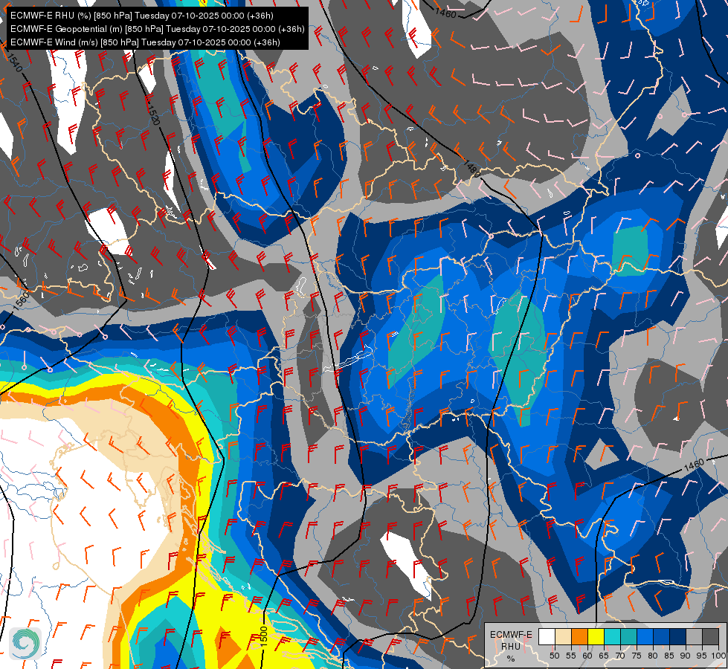
Task: Click the swirl logo icon
Action: coord(25,643)
